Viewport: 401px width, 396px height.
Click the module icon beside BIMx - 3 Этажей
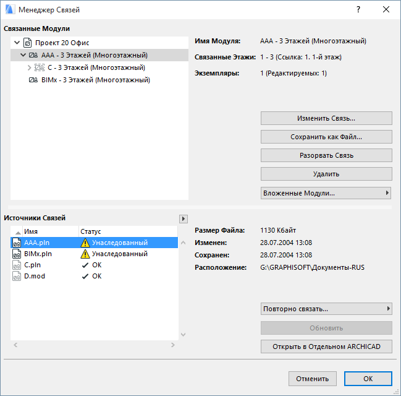coord(33,80)
